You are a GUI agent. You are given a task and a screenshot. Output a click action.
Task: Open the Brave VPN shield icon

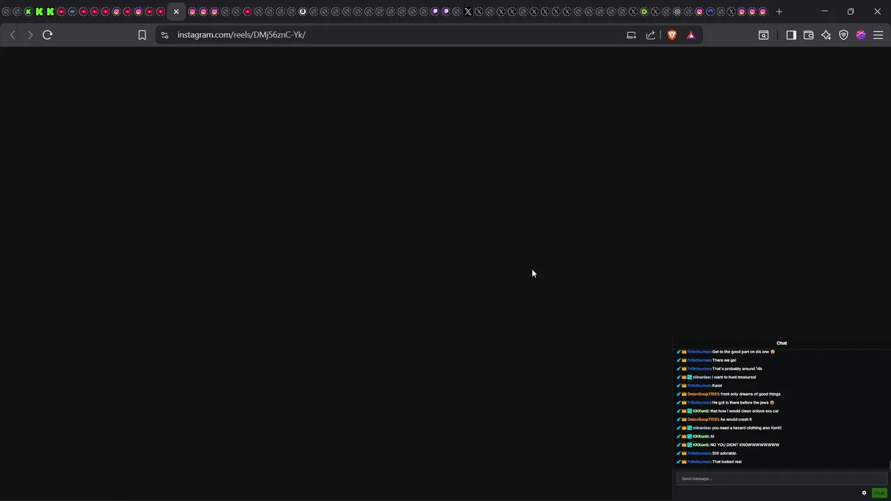point(844,35)
